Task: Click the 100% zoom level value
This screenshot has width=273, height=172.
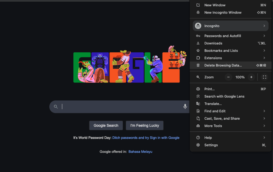Action: pyautogui.click(x=240, y=77)
